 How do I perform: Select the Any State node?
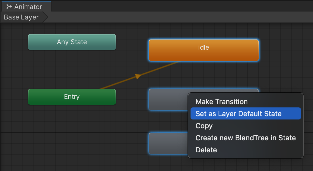(x=72, y=42)
